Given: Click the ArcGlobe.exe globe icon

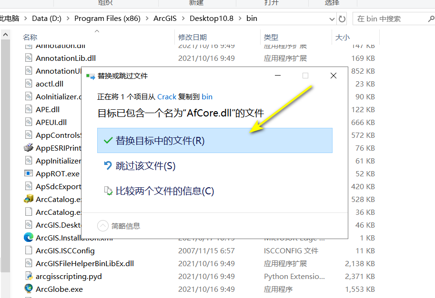Looking at the screenshot, I should [29, 289].
